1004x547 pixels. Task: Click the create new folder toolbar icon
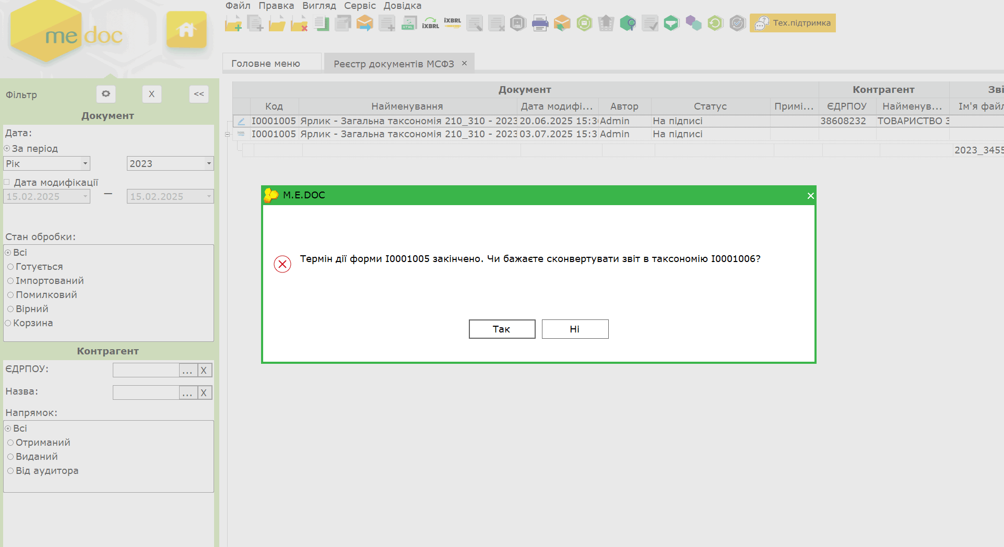click(x=233, y=23)
